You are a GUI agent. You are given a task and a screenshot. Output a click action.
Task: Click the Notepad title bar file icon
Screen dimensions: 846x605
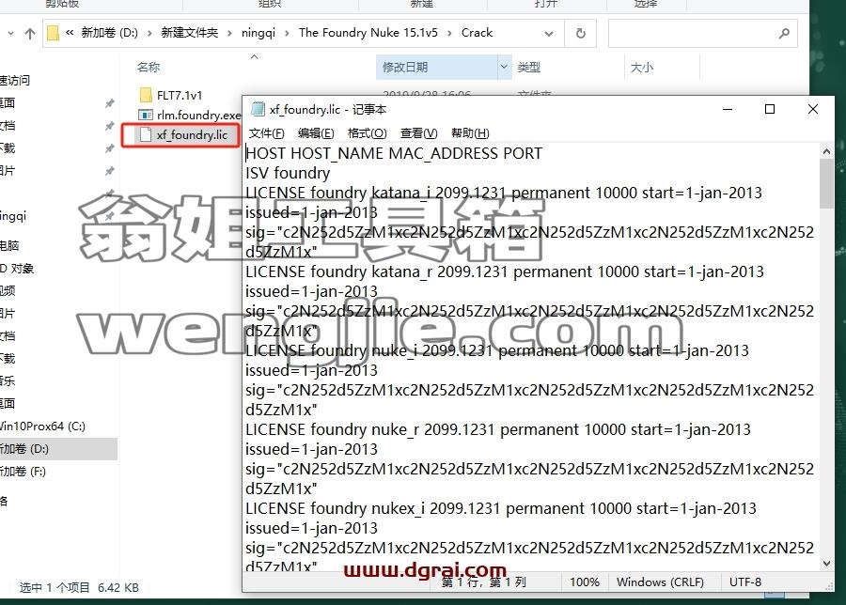click(x=258, y=109)
